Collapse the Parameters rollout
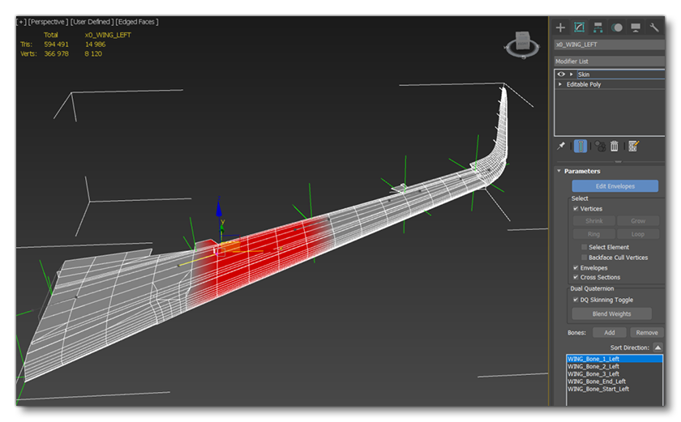 pyautogui.click(x=559, y=171)
